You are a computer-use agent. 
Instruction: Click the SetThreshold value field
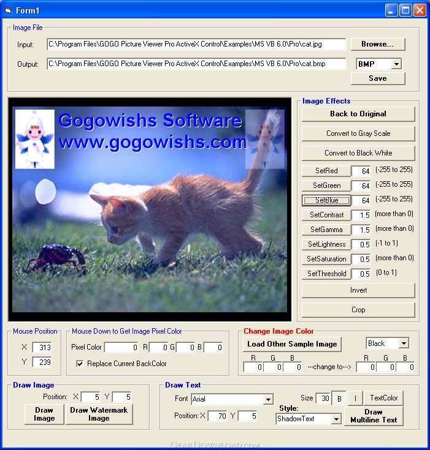[361, 274]
